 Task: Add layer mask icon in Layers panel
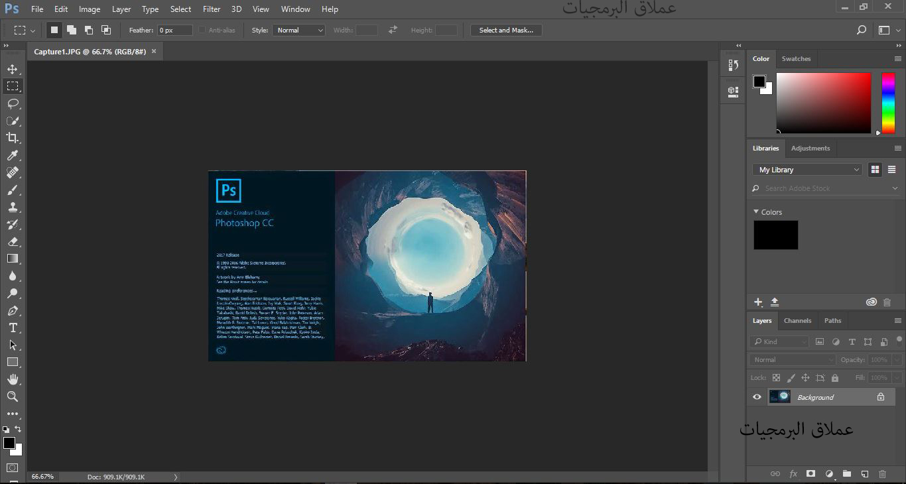[810, 474]
